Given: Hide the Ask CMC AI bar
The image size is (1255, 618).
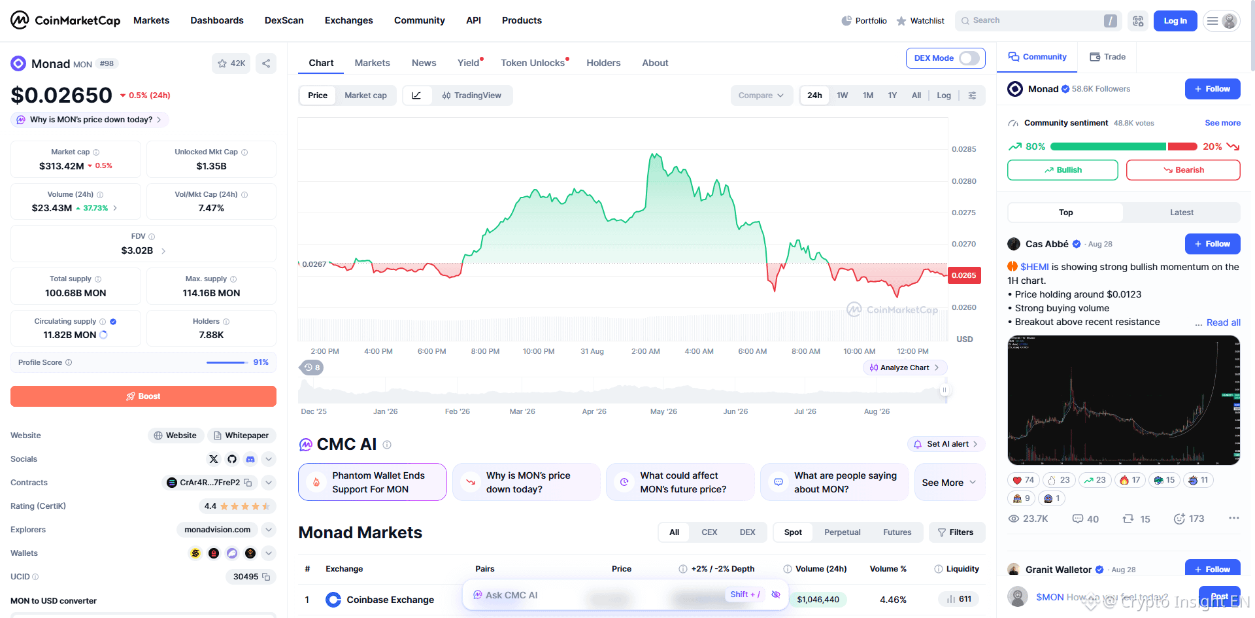Looking at the screenshot, I should point(776,594).
